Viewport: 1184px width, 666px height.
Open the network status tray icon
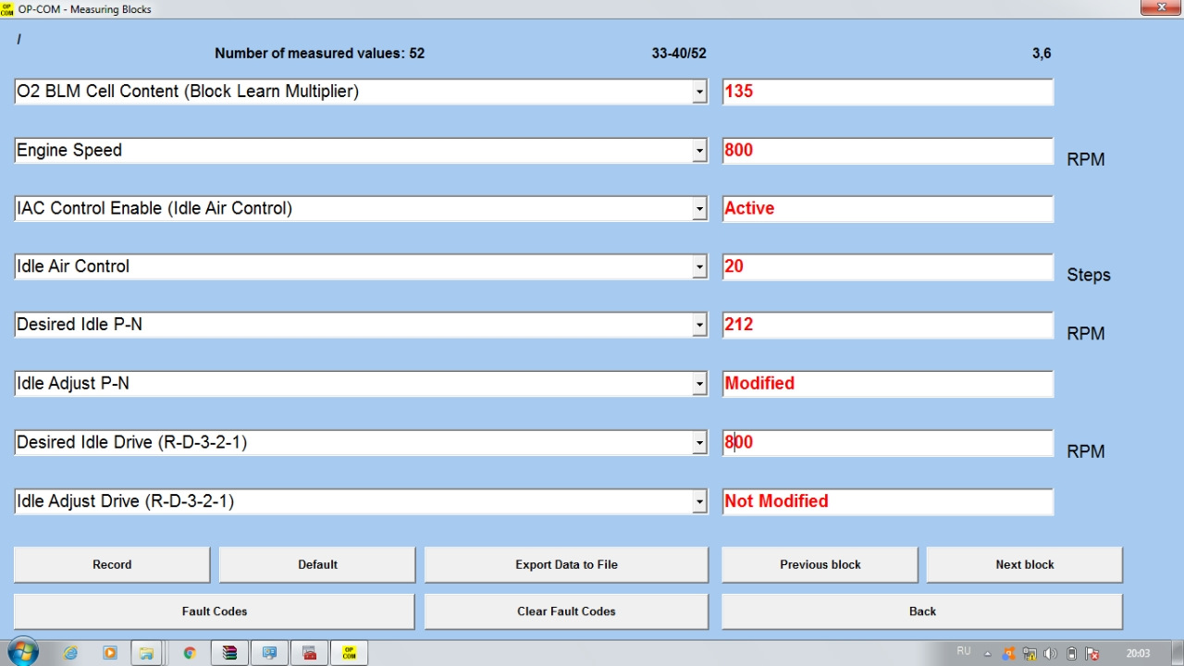[x=1030, y=654]
